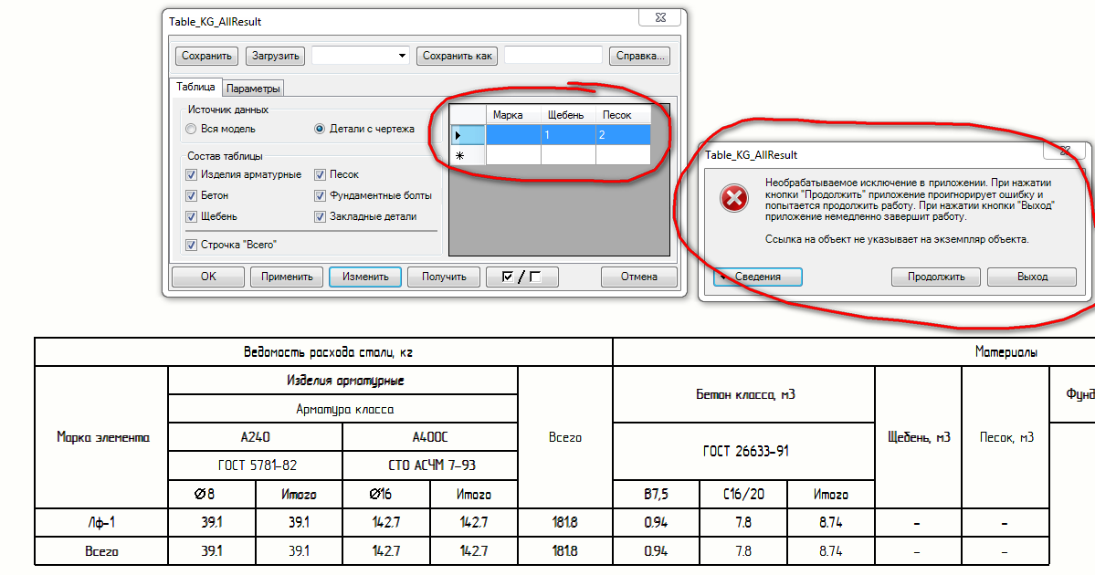Click Марка элемента header in drawing table
Image resolution: width=1095 pixels, height=575 pixels.
pyautogui.click(x=102, y=437)
